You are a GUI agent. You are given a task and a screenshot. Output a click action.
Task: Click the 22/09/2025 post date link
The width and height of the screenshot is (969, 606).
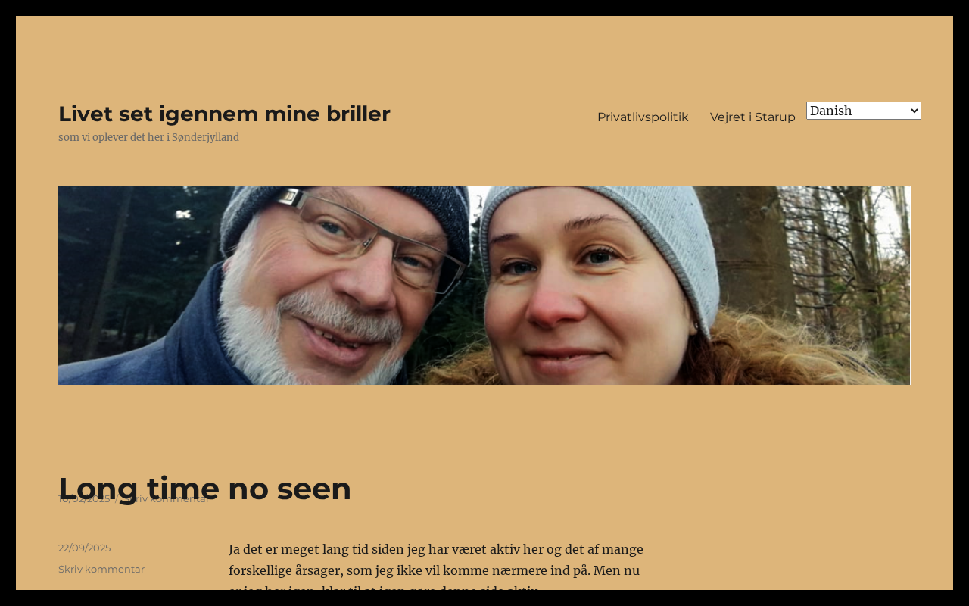pyautogui.click(x=84, y=548)
